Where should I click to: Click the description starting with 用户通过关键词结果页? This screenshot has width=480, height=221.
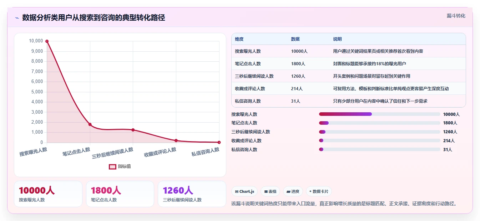(378, 51)
